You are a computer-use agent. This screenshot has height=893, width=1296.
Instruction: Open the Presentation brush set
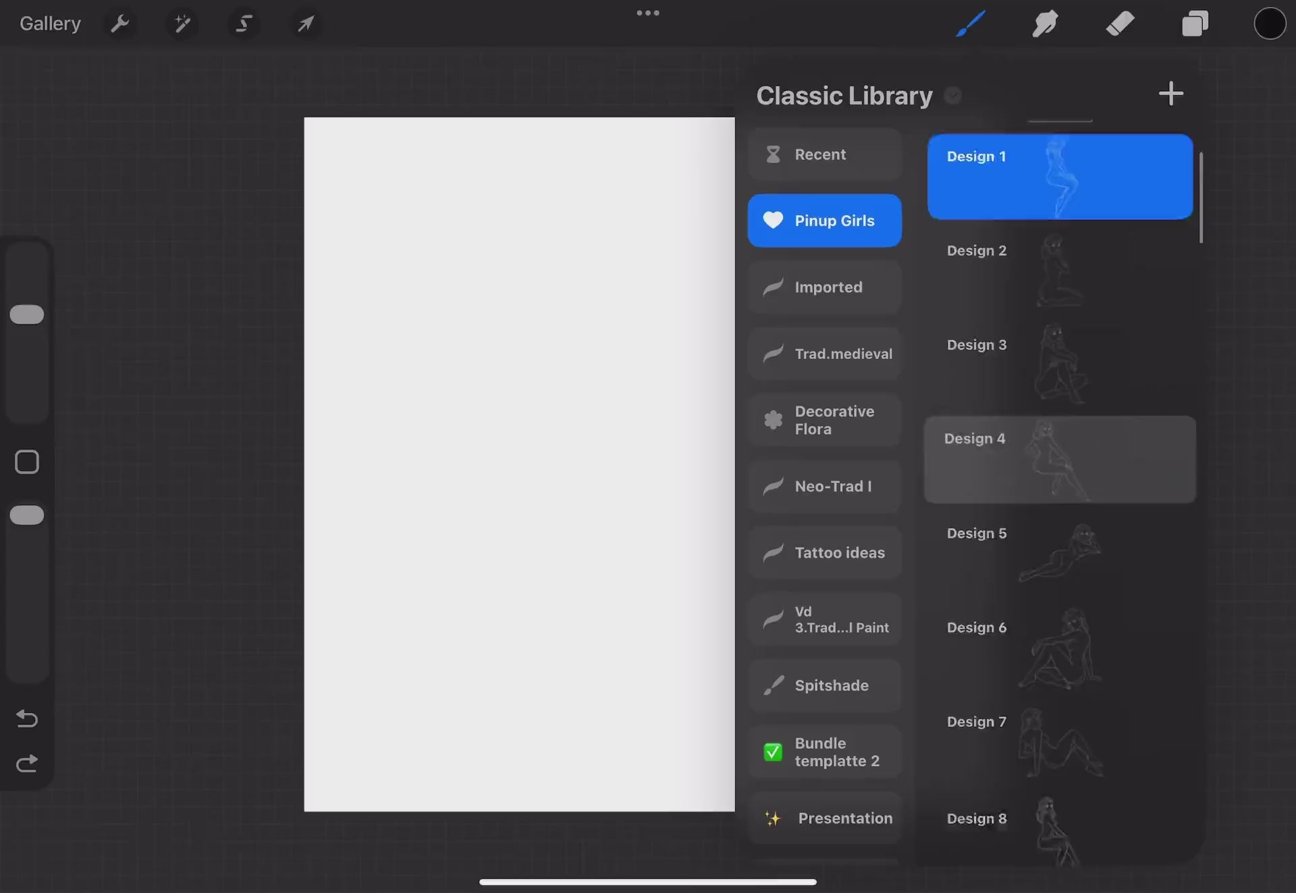coord(824,818)
